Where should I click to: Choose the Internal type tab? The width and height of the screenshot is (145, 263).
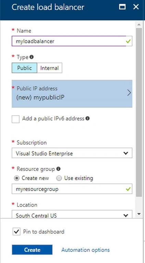[49, 68]
